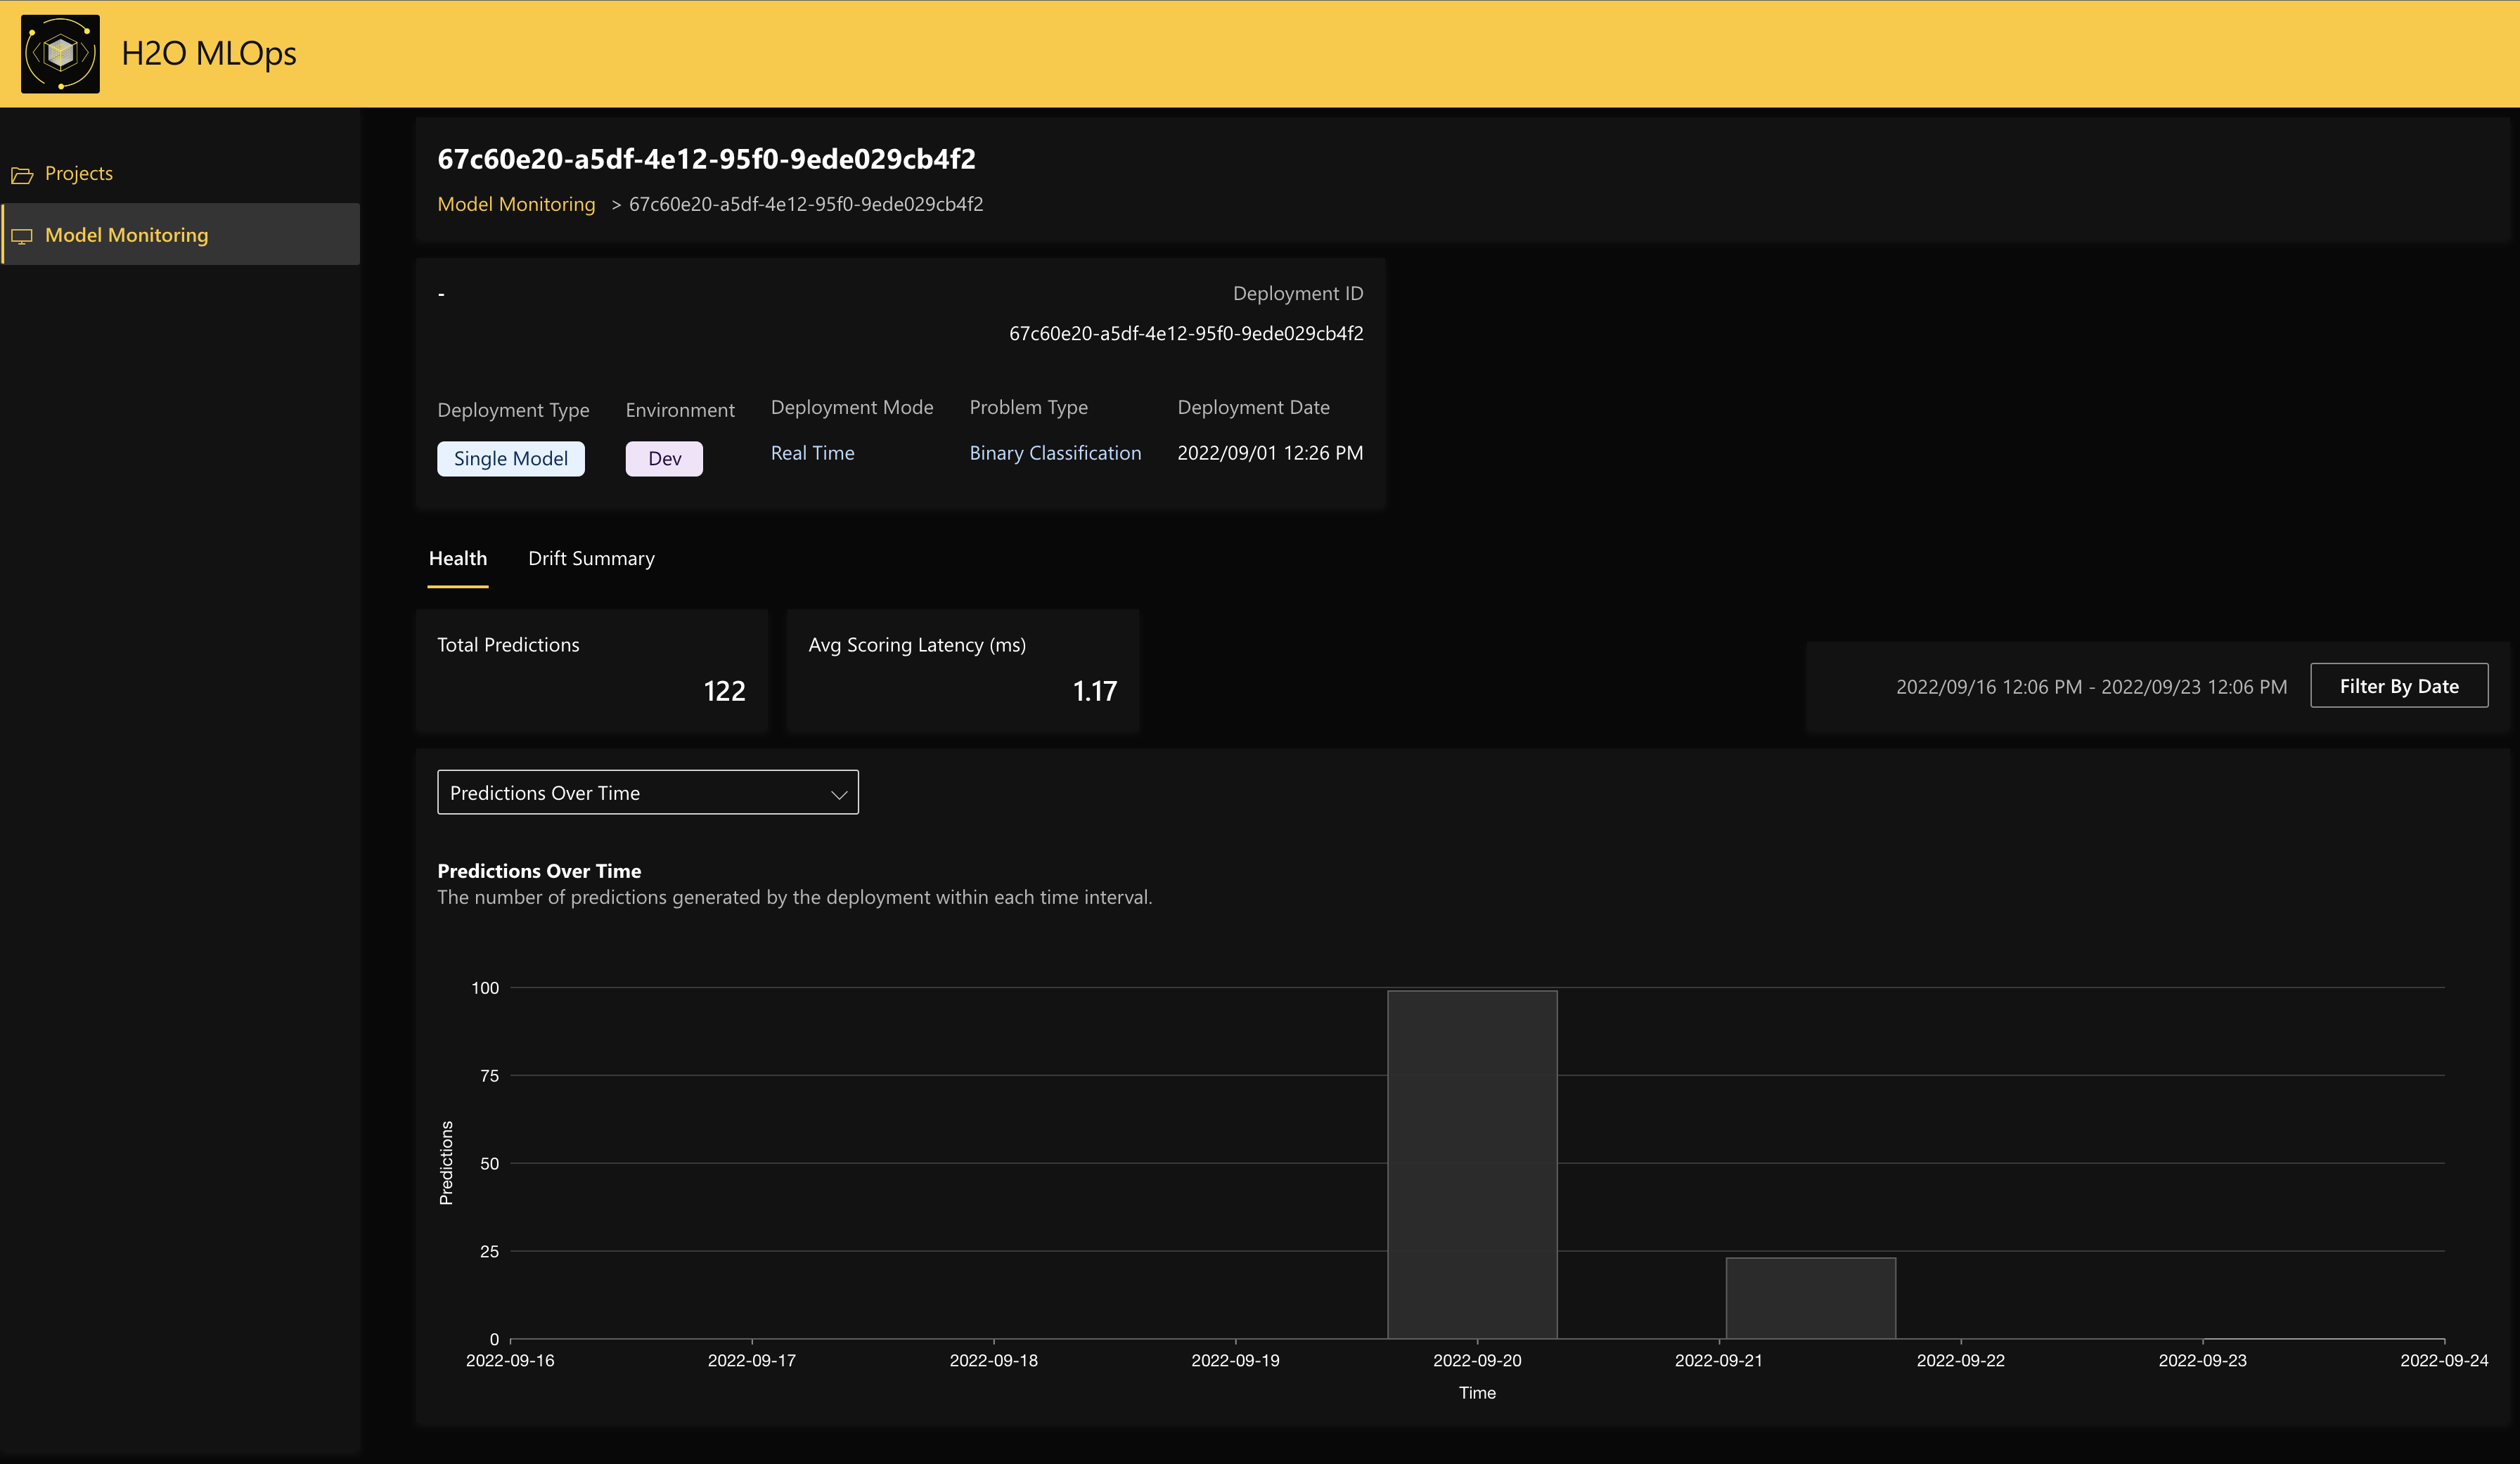Open the Predictions Over Time dropdown
The width and height of the screenshot is (2520, 1464).
(648, 793)
